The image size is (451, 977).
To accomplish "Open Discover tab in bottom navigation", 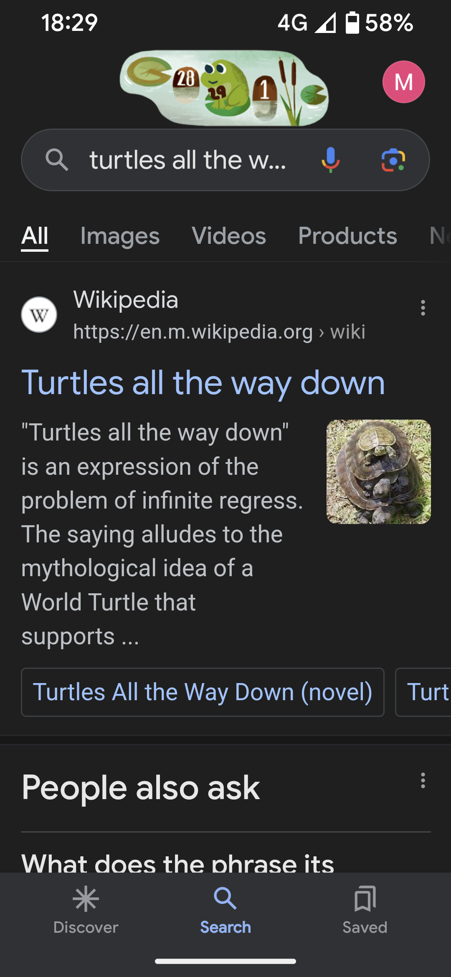I will tap(86, 910).
